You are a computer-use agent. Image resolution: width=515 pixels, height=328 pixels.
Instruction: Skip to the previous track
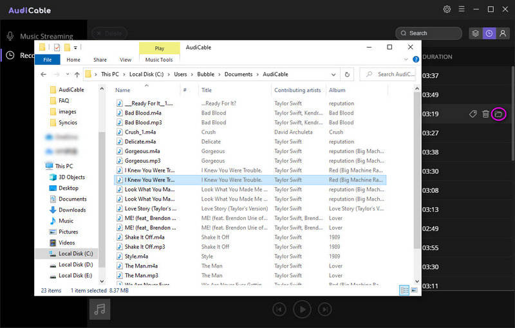279,309
